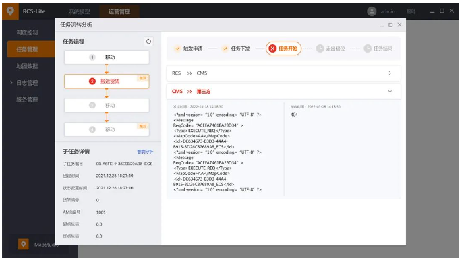Click the sent XML message body

coord(218,152)
